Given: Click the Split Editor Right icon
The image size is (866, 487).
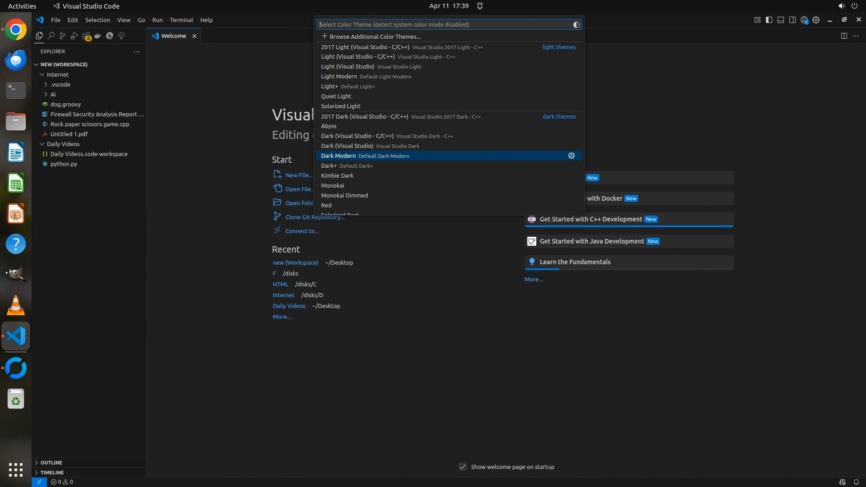Looking at the screenshot, I should [x=844, y=36].
